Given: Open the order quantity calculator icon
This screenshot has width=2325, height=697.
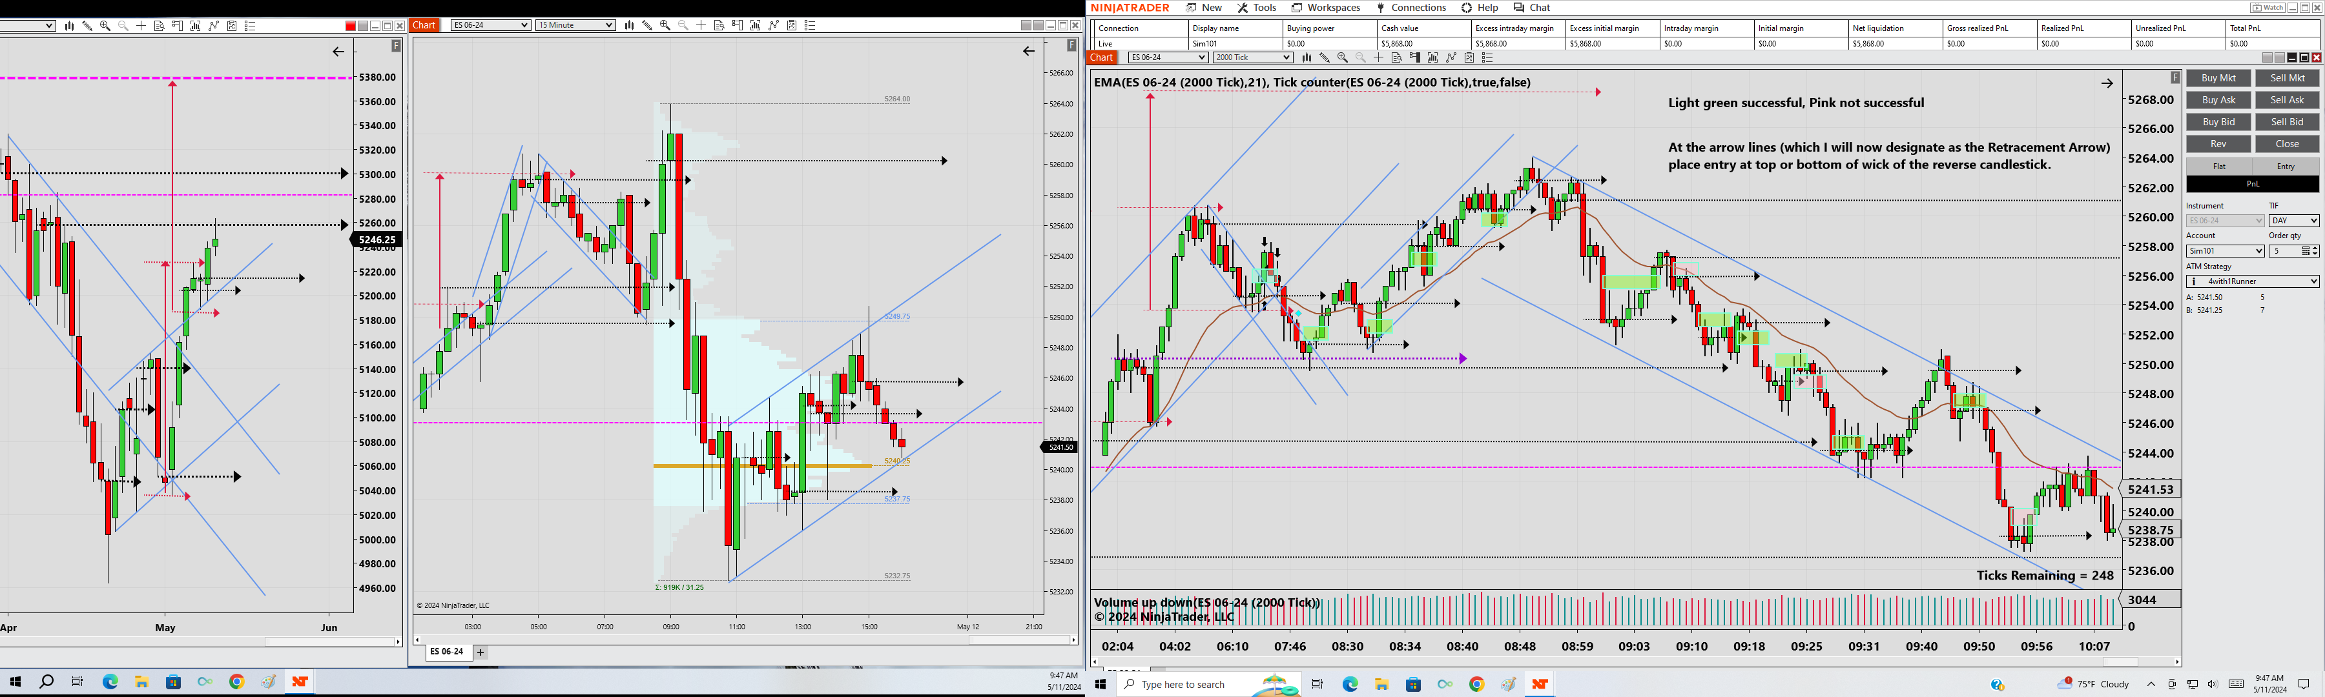Looking at the screenshot, I should click(2306, 250).
